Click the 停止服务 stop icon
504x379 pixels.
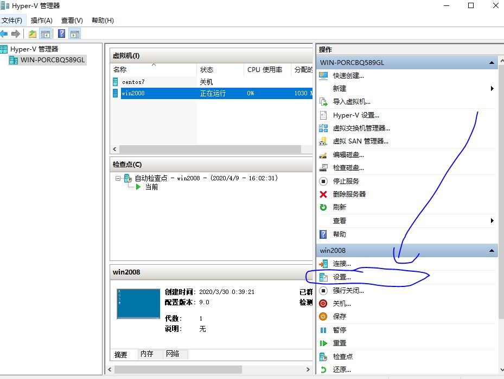pos(323,181)
